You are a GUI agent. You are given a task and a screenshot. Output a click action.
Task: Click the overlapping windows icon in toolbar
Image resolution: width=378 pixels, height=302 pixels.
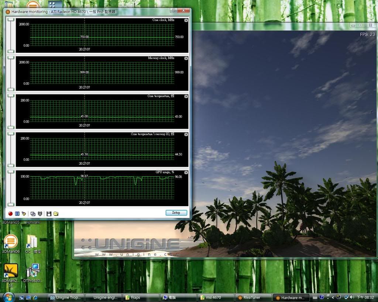click(x=33, y=214)
